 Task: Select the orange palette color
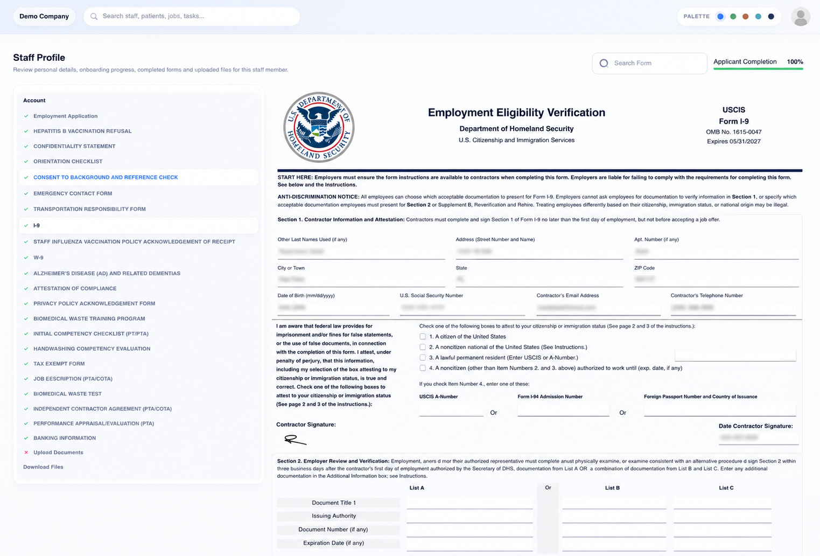pos(746,16)
